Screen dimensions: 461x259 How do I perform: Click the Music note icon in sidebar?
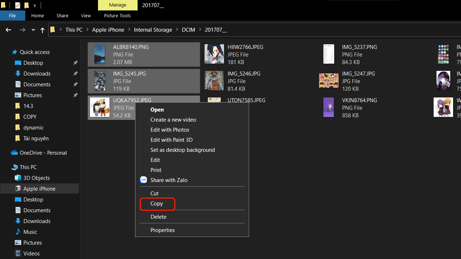point(18,232)
